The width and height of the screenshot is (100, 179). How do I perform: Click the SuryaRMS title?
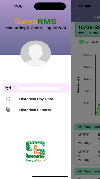coord(35,21)
